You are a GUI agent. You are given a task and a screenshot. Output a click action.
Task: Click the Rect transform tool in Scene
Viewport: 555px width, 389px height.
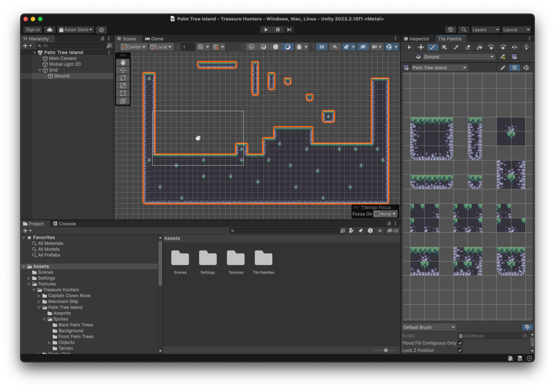tap(123, 93)
